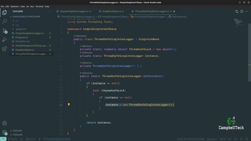The height and width of the screenshot is (141, 251).
Task: Click the remote window indicator in status bar
Action: click(3, 139)
